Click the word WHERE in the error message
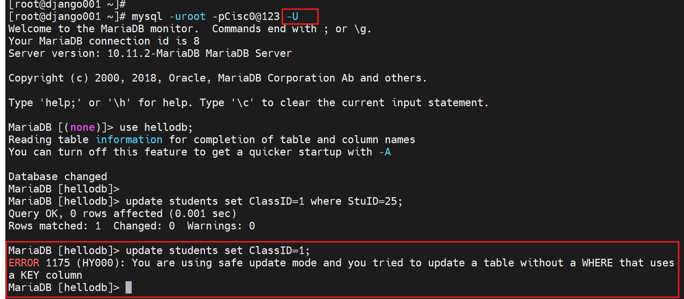This screenshot has height=299, width=684. [597, 263]
